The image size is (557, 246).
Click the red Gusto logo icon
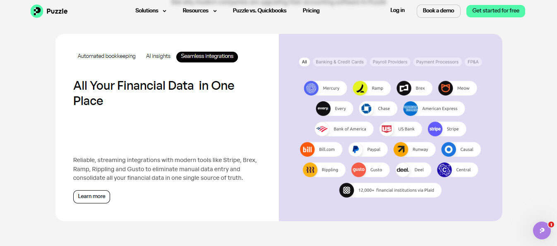(x=358, y=170)
